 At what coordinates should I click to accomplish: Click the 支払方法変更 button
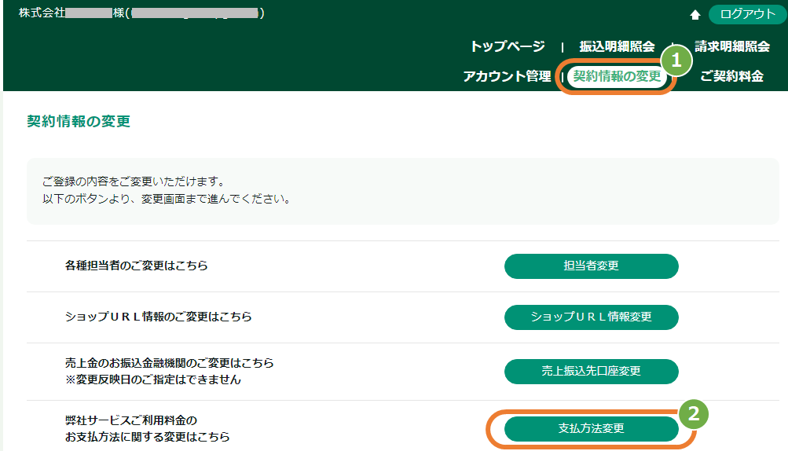click(x=591, y=429)
